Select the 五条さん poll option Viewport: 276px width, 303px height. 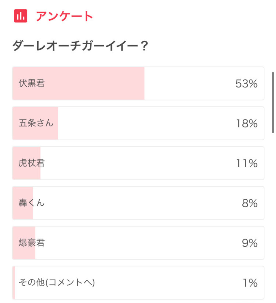138,123
